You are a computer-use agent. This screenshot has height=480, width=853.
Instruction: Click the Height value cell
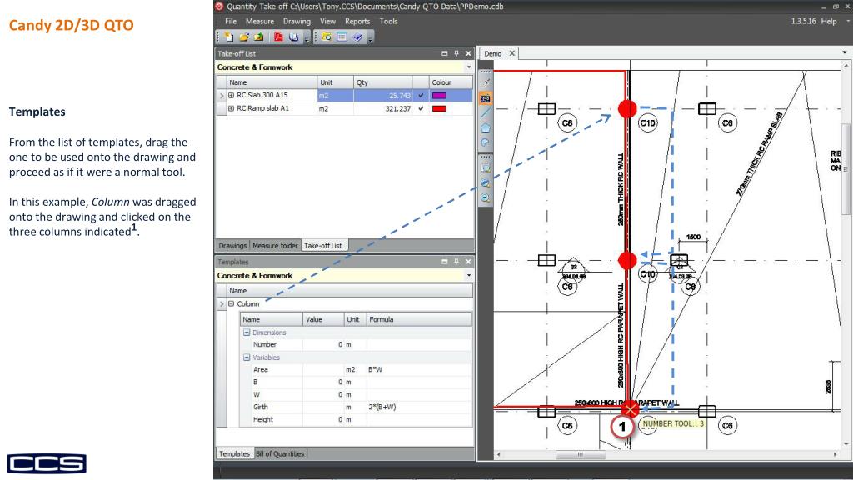(323, 420)
